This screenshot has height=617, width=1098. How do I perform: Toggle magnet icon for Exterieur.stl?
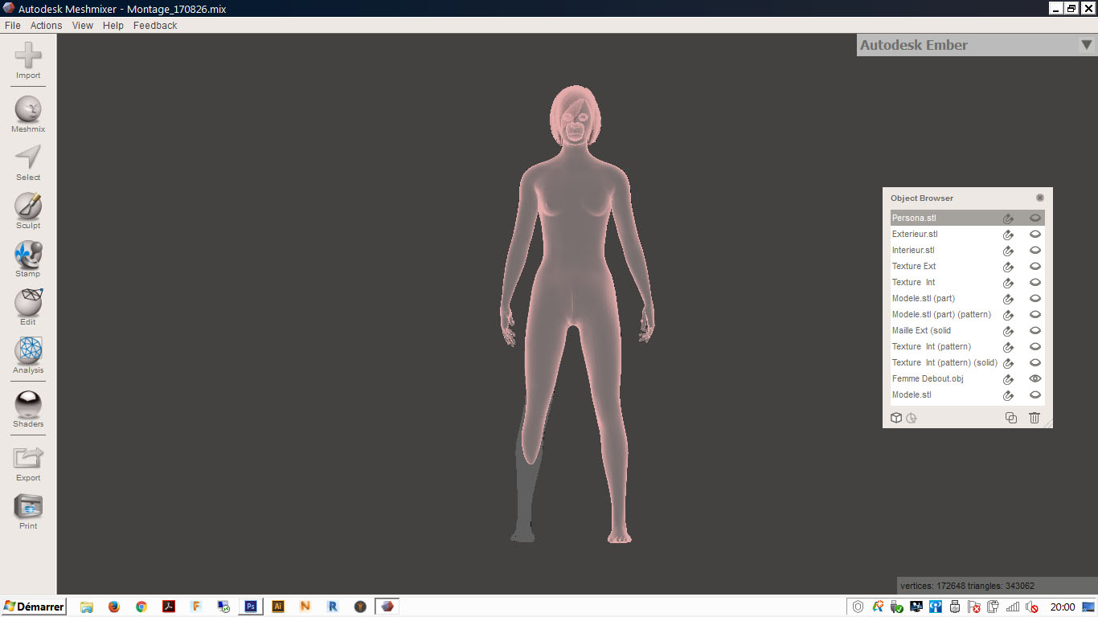pos(1008,235)
